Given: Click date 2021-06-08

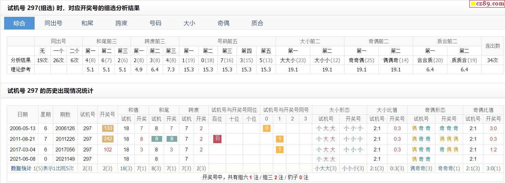Looking at the screenshot, I should 23,159.
